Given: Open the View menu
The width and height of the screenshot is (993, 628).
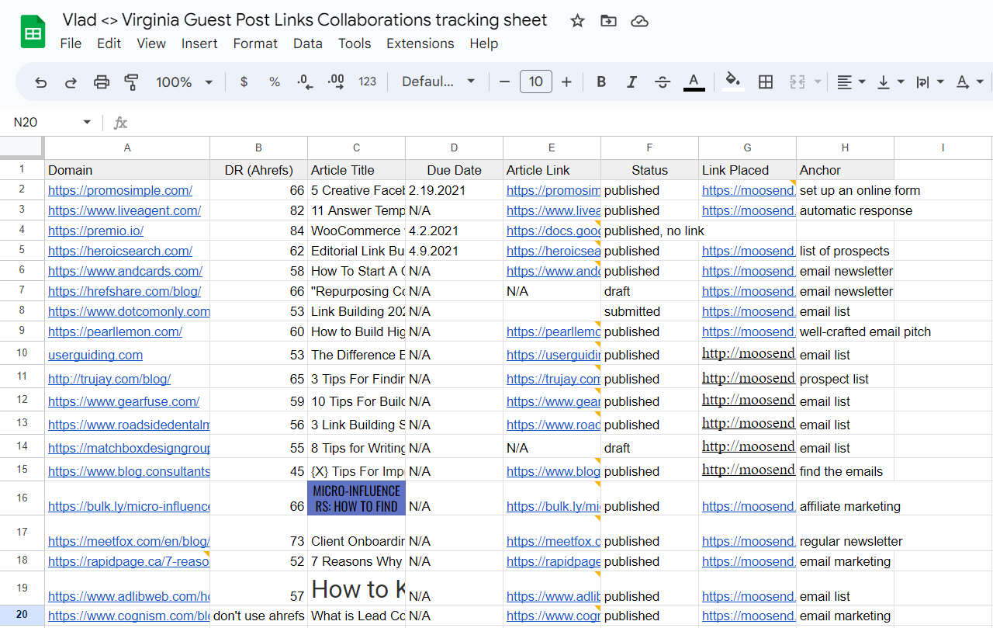Looking at the screenshot, I should 151,43.
